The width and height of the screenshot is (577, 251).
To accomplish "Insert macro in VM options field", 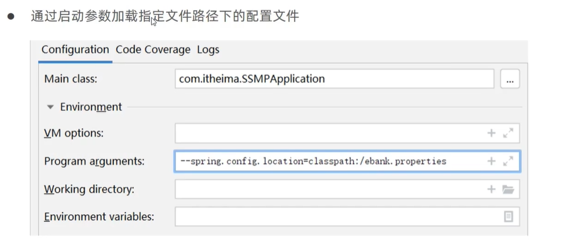I will click(x=491, y=133).
